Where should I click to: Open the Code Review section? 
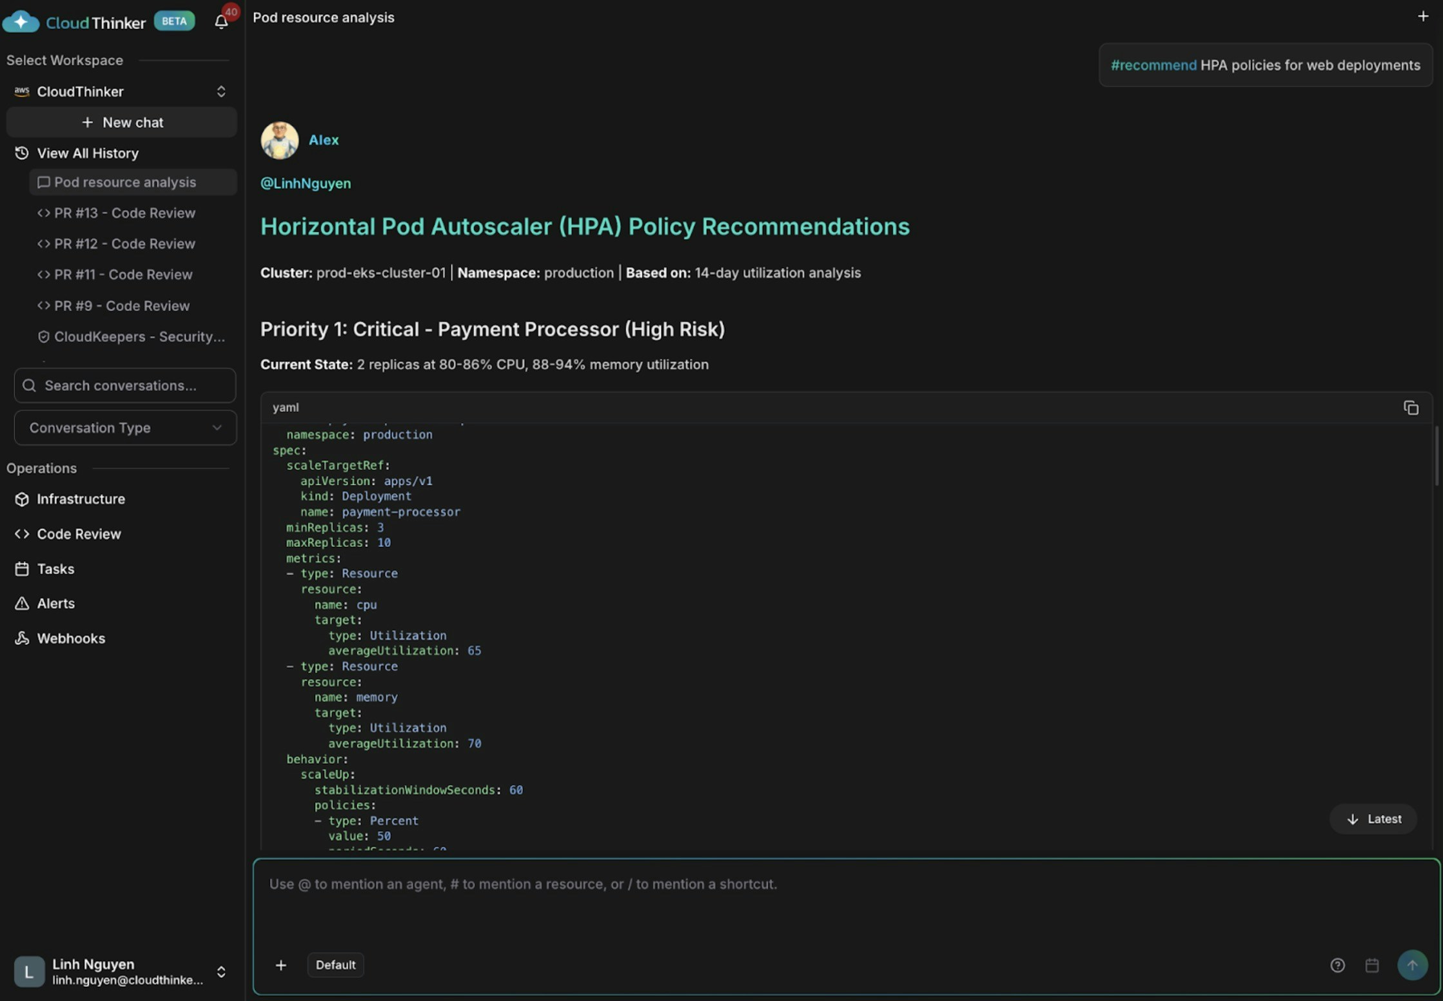78,533
